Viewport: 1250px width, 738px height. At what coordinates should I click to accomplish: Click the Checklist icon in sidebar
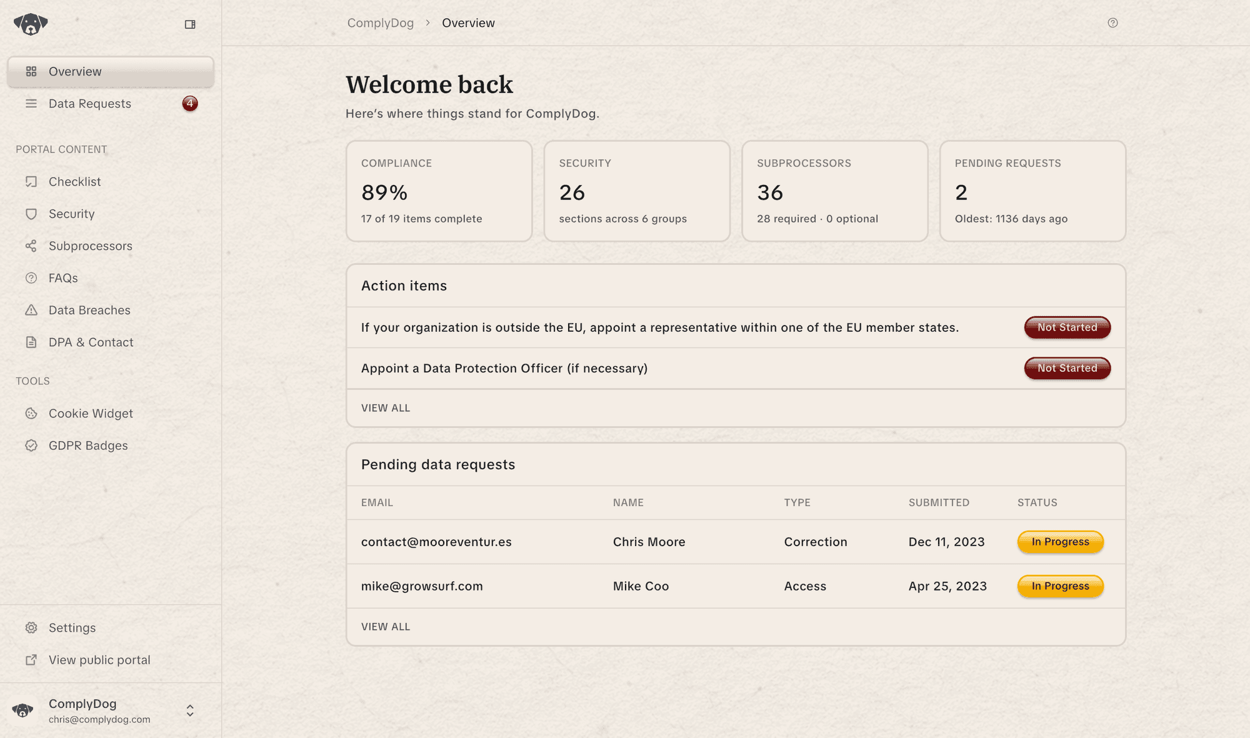[31, 182]
